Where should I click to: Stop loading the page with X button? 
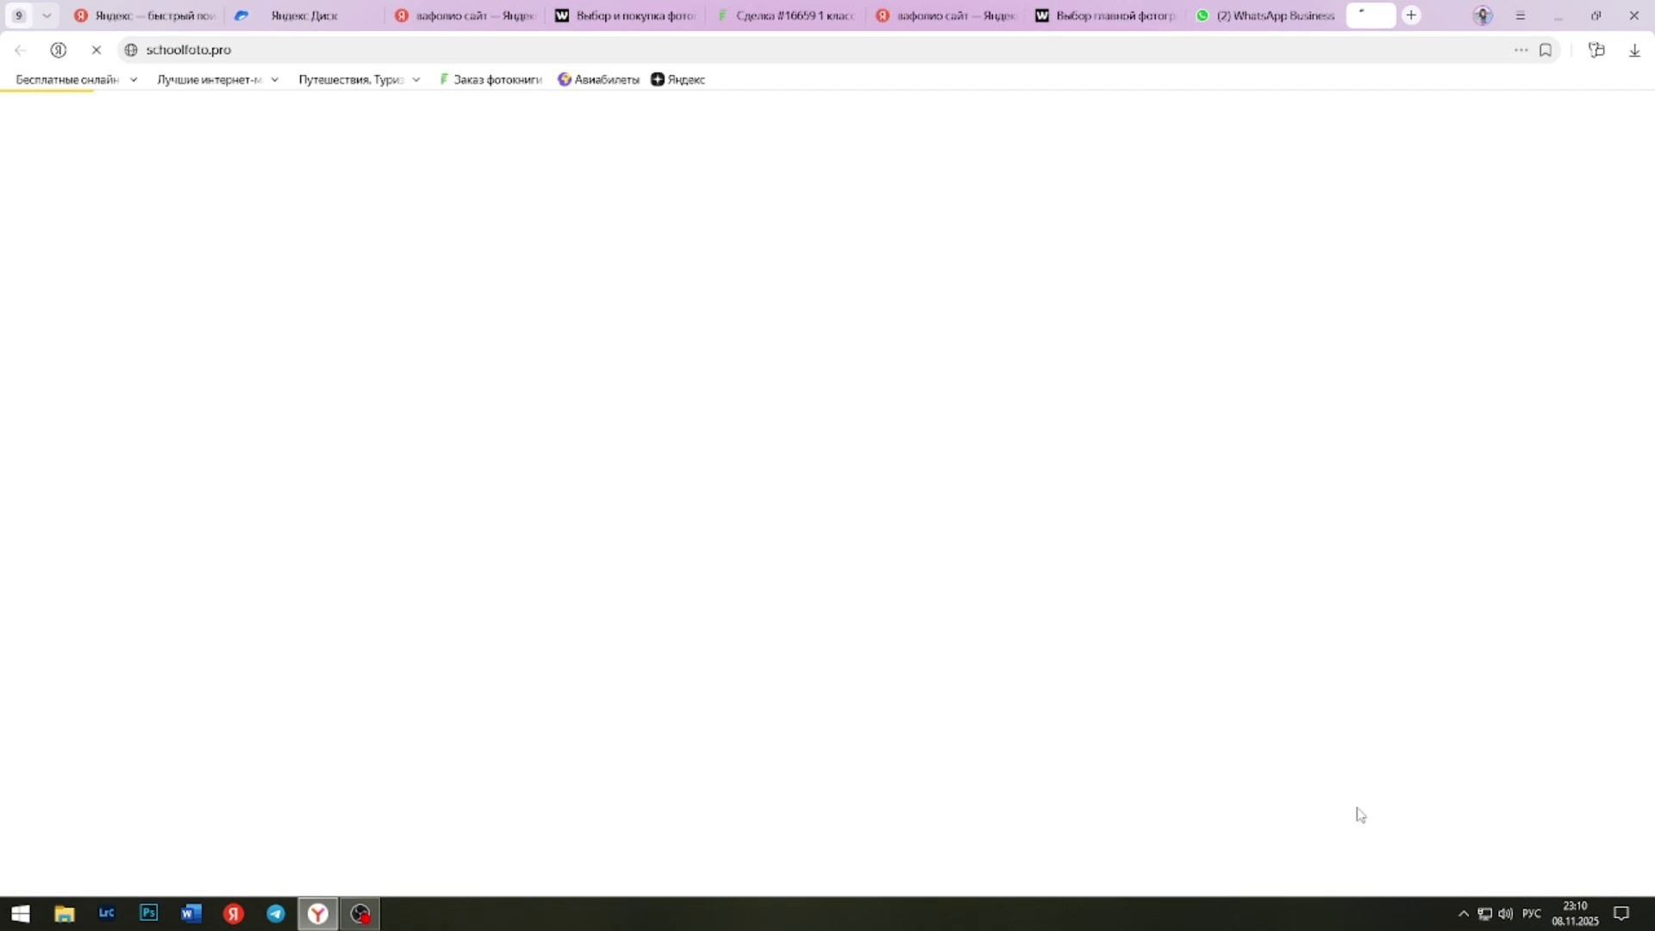pos(97,50)
